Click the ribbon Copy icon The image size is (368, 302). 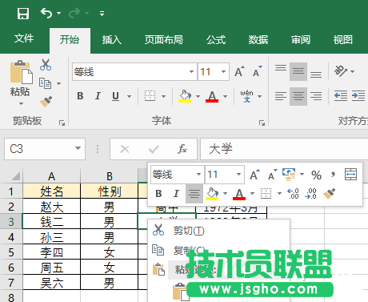coord(45,83)
